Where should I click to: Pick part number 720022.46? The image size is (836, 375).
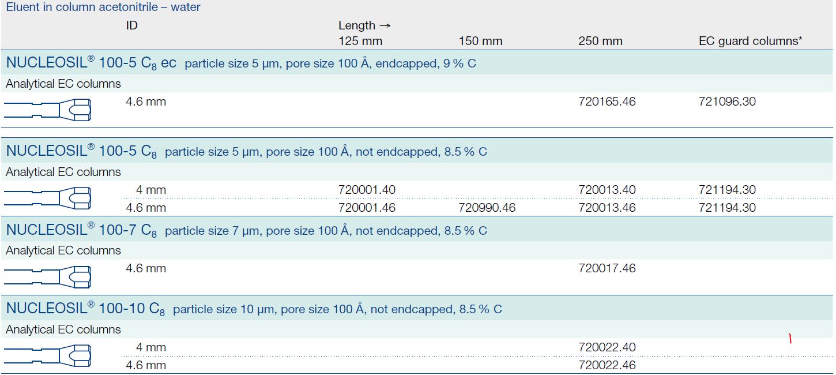coord(607,365)
